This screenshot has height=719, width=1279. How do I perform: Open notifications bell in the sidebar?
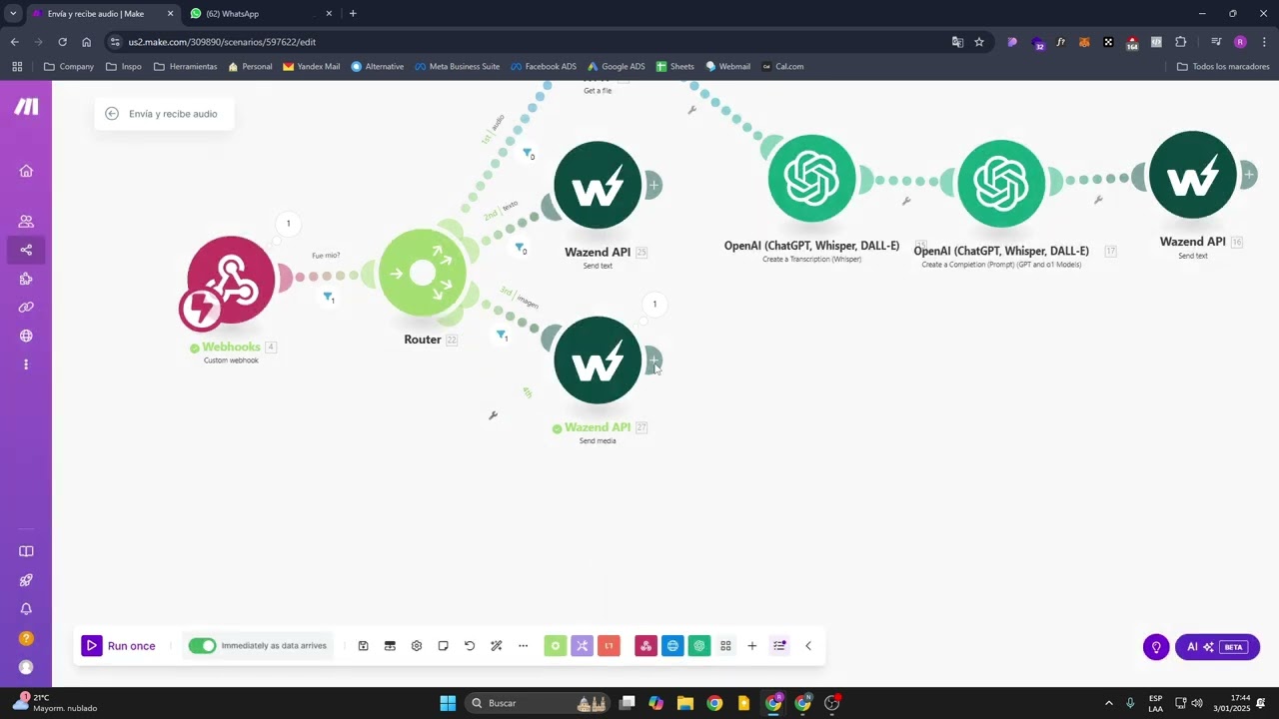click(x=26, y=609)
